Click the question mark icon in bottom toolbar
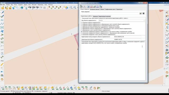The height and width of the screenshot is (95, 169). (x=3, y=88)
